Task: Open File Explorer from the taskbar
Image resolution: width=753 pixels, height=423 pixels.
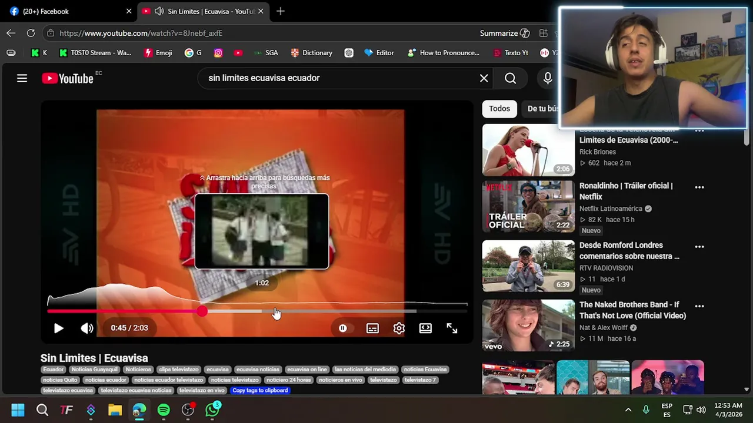Action: pos(115,409)
